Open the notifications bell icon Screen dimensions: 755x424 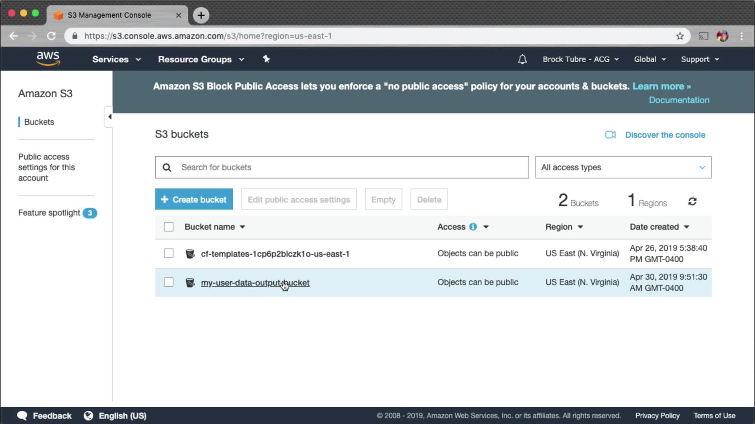[x=522, y=59]
